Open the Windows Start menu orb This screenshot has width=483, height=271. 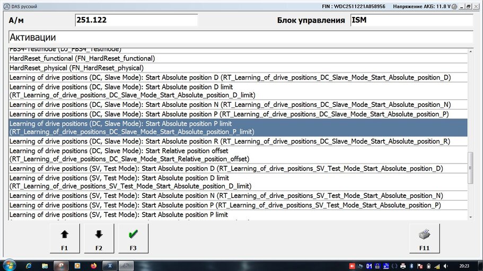[x=9, y=266]
